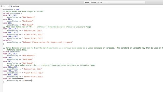The height and width of the screenshot is (92, 163).
Task: Place cursor in the "\(unknow" string interpolation
Action: 28,80
